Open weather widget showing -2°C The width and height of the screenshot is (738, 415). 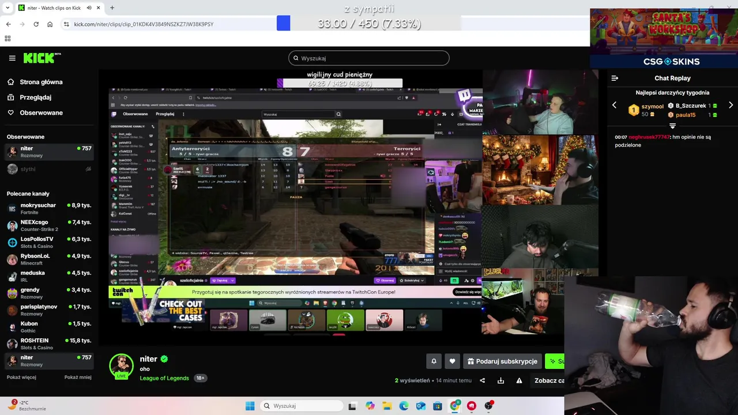(26, 405)
